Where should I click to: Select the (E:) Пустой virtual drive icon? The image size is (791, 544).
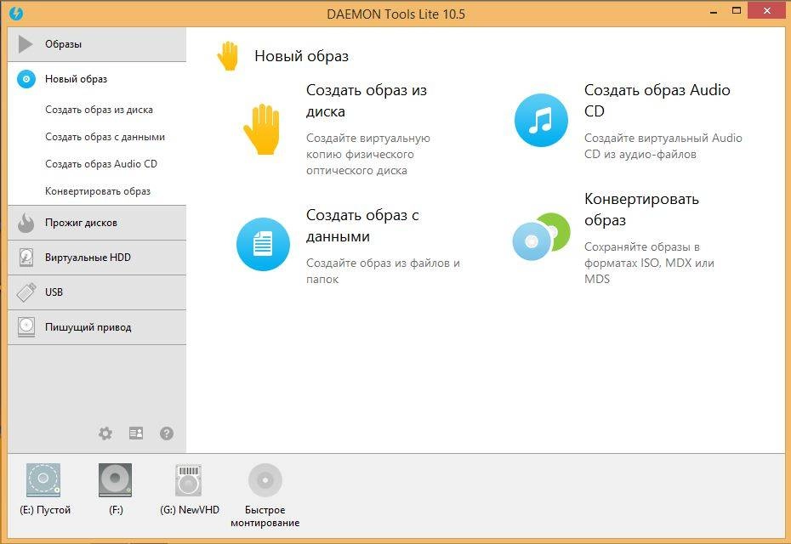(x=43, y=480)
